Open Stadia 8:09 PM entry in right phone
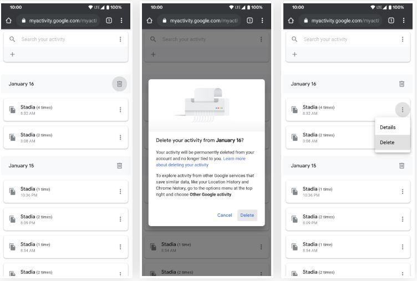417x281 pixels. (x=348, y=219)
